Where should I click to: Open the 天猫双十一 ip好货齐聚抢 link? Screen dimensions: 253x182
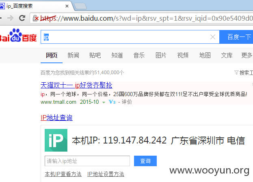76,85
